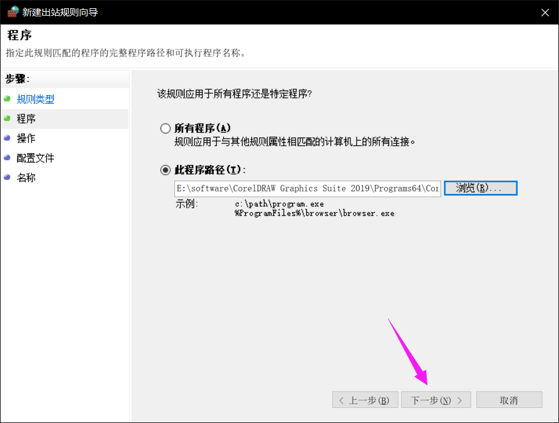Click the firewall wizard title bar icon
The image size is (559, 423).
pos(13,12)
